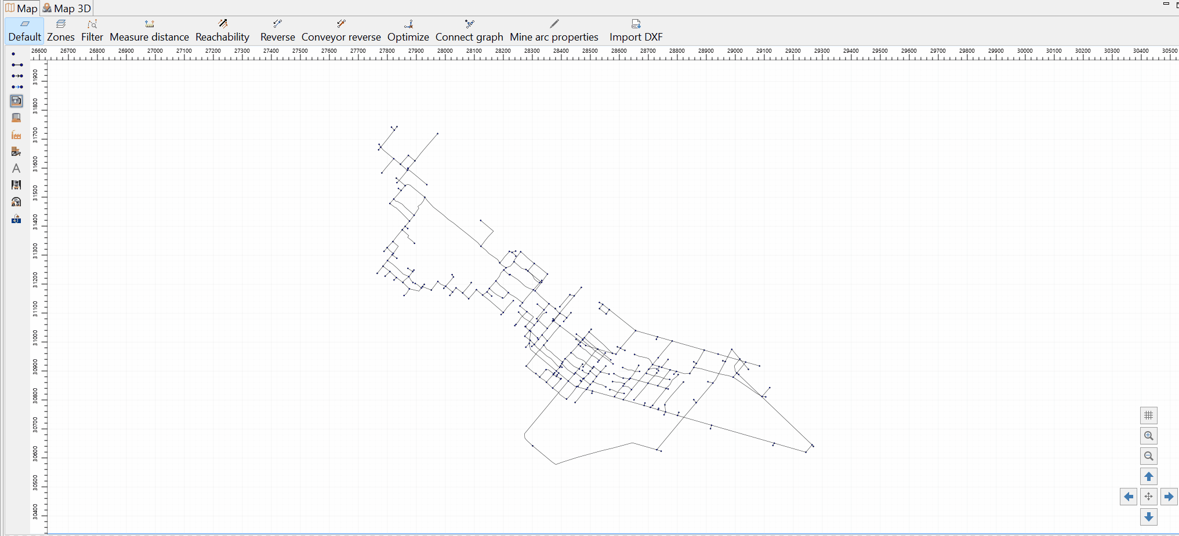Select the fuel station tool

[x=16, y=101]
